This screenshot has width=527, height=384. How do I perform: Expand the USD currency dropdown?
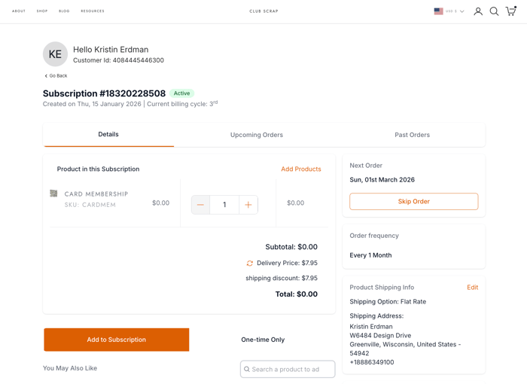455,11
